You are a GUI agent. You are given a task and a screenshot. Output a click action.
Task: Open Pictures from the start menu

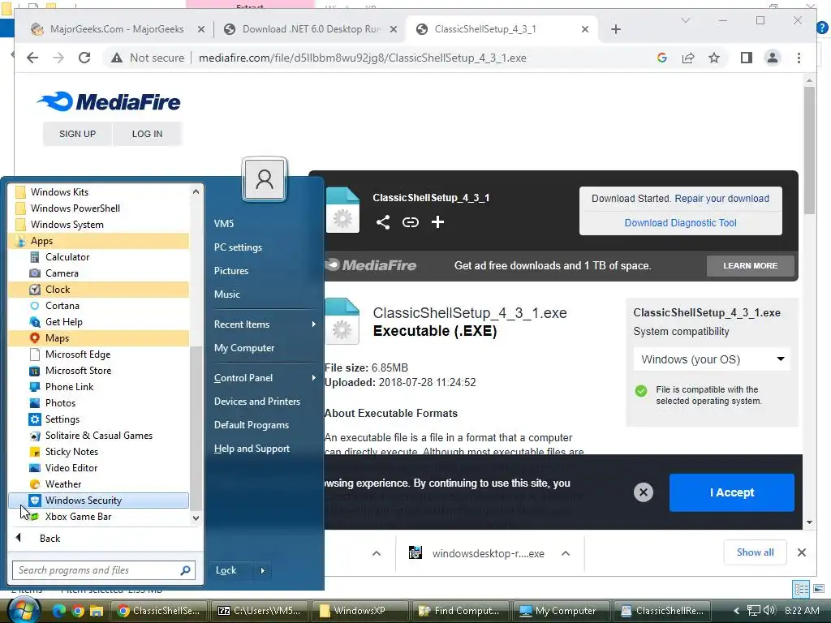[x=231, y=271]
